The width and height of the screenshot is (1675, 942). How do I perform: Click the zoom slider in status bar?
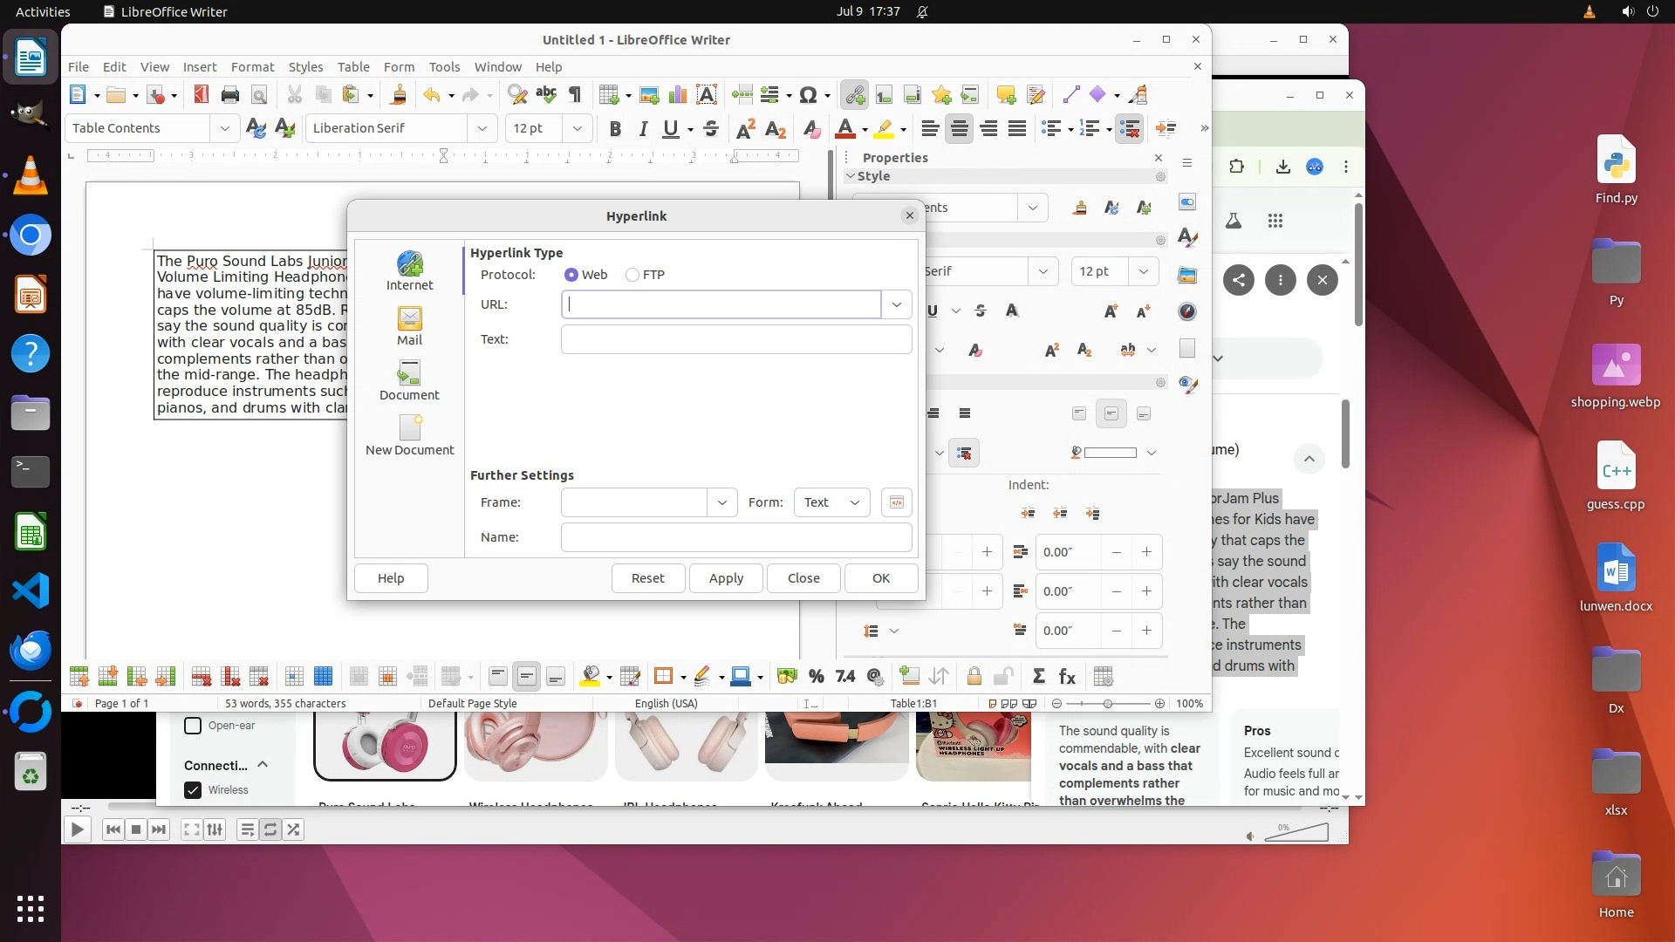(1108, 704)
